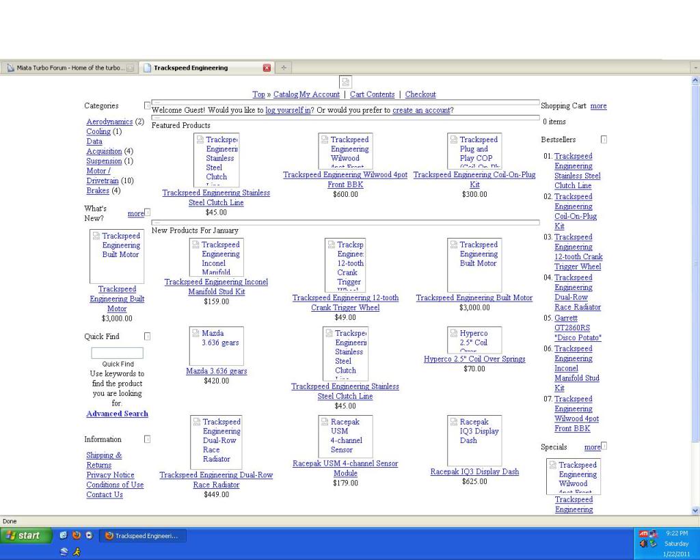Screen dimensions: 700x560
Task: Click the box icon beside the Quick Find heading
Action: click(x=147, y=335)
